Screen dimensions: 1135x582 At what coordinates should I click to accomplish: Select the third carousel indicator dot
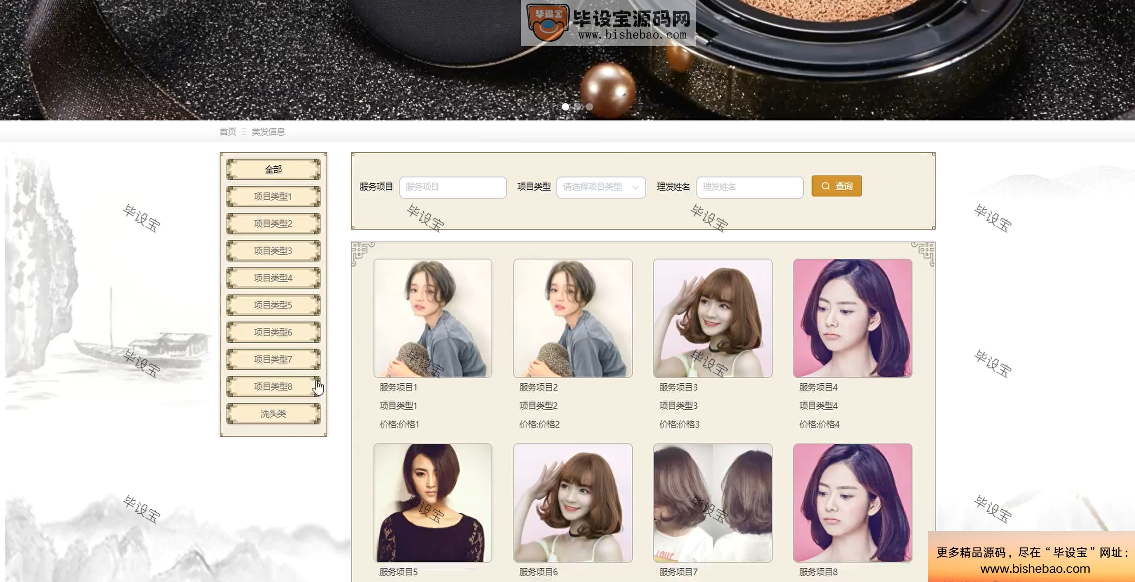(589, 107)
